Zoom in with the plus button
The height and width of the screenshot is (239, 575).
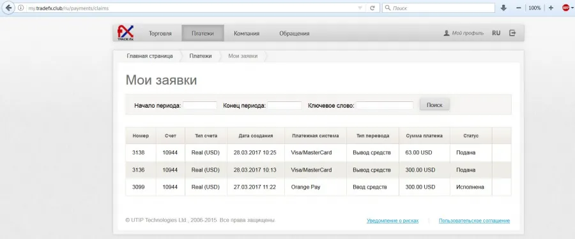coord(551,8)
